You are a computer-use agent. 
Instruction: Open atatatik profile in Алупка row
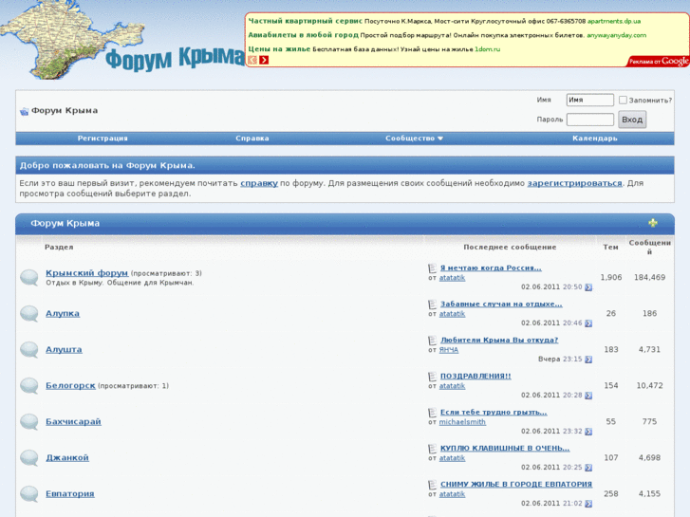[x=452, y=314]
